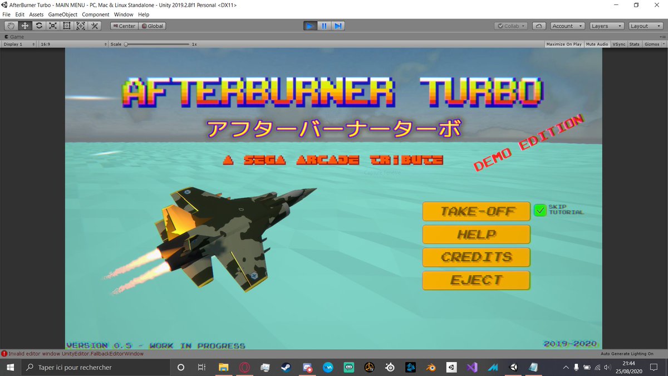668x376 pixels.
Task: Open custom editor tools wrench icon
Action: tap(95, 26)
